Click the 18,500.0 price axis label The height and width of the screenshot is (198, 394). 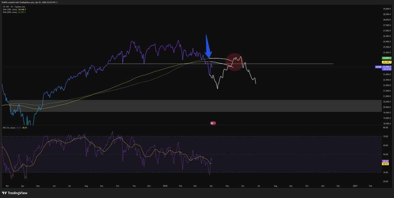(386, 124)
